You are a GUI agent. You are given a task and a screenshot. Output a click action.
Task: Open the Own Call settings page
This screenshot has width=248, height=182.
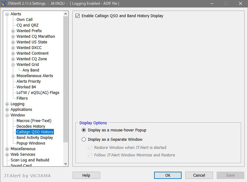pos(24,20)
